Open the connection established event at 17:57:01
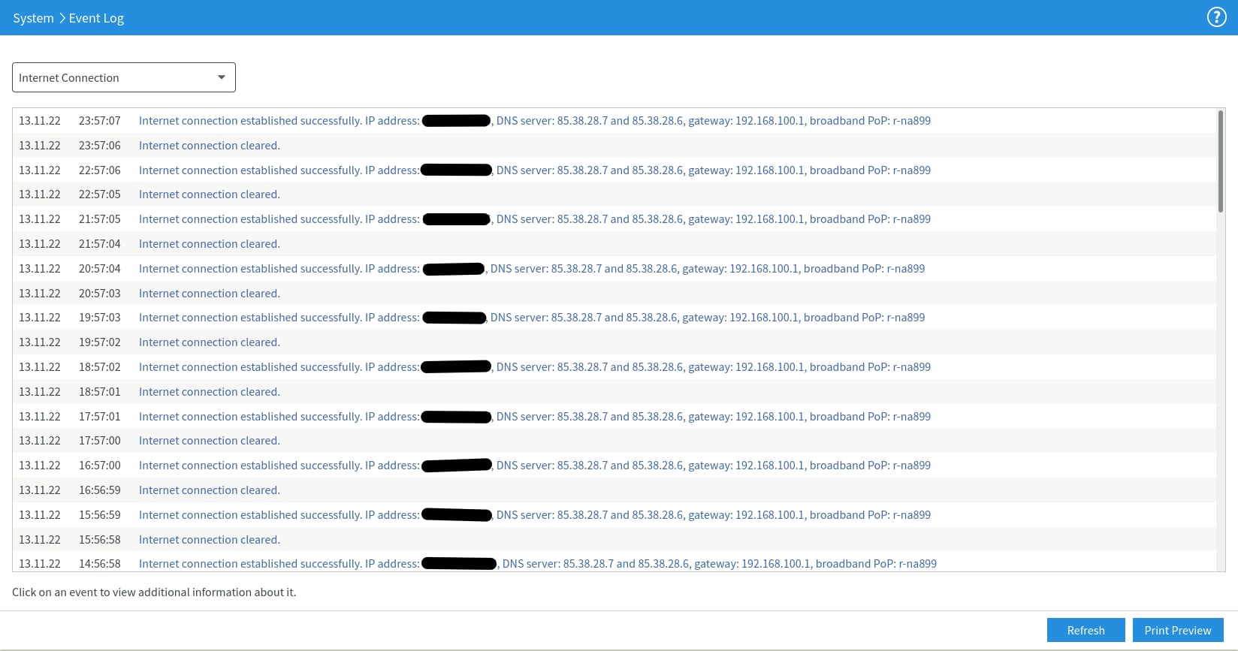Viewport: 1238px width, 651px height. [x=614, y=417]
